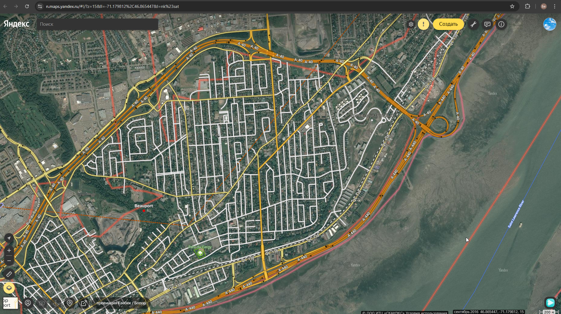This screenshot has width=561, height=314.
Task: Open the wrench tools menu
Action: 473,24
